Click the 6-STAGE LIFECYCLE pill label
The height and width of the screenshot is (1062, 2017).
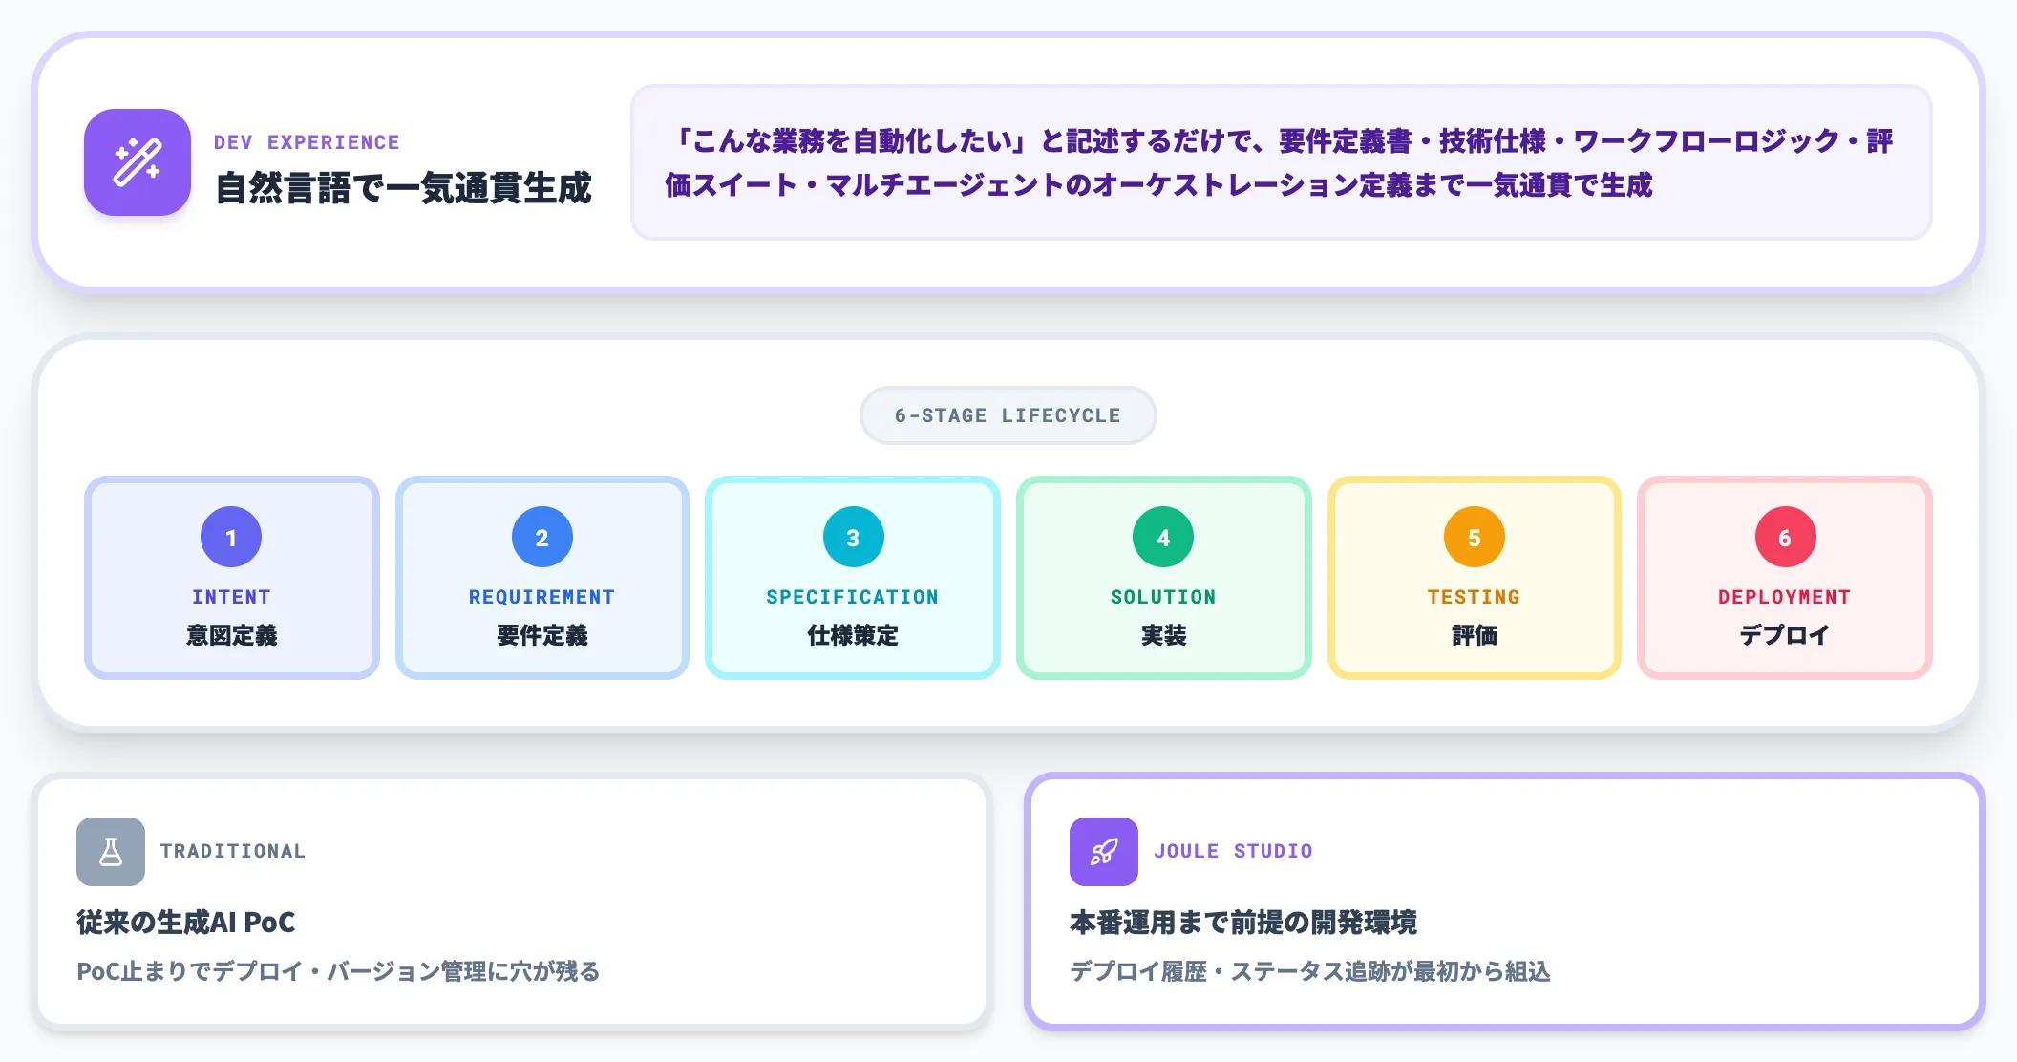[1008, 415]
